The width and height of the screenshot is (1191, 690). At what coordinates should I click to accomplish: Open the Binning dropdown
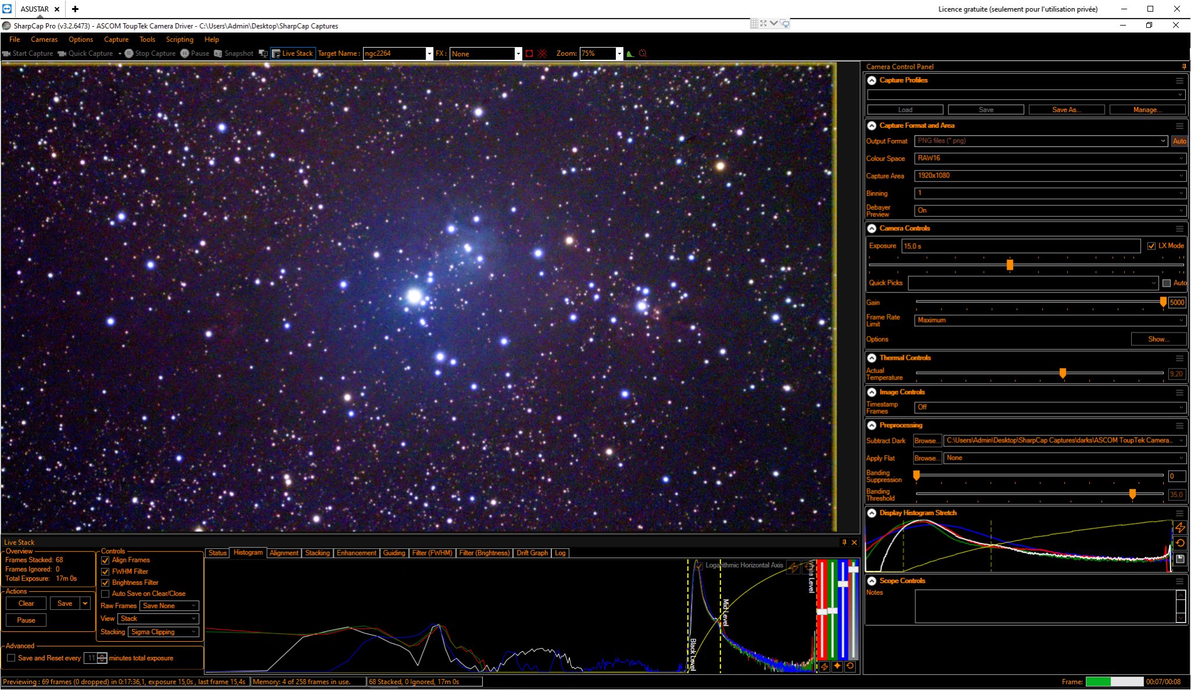(1050, 194)
